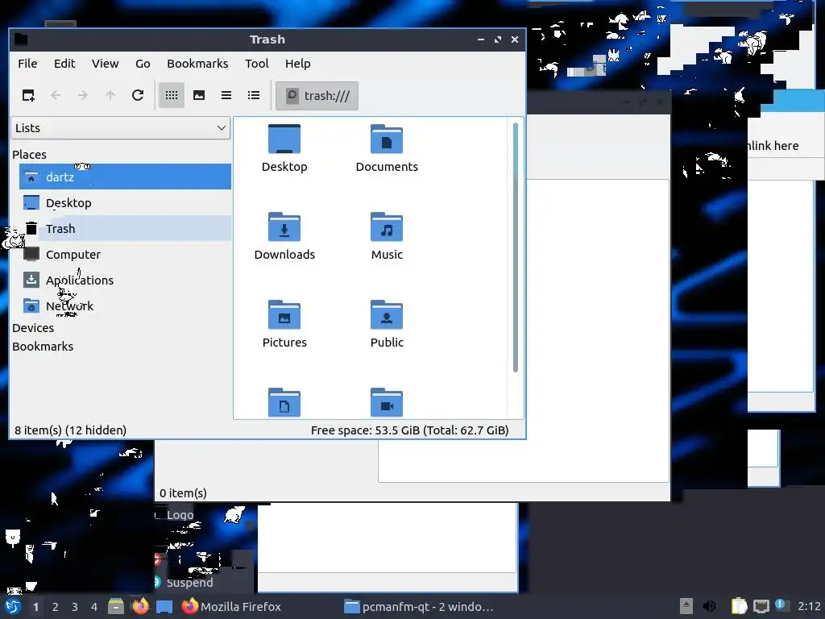Open the View menu
825x619 pixels.
tap(106, 64)
